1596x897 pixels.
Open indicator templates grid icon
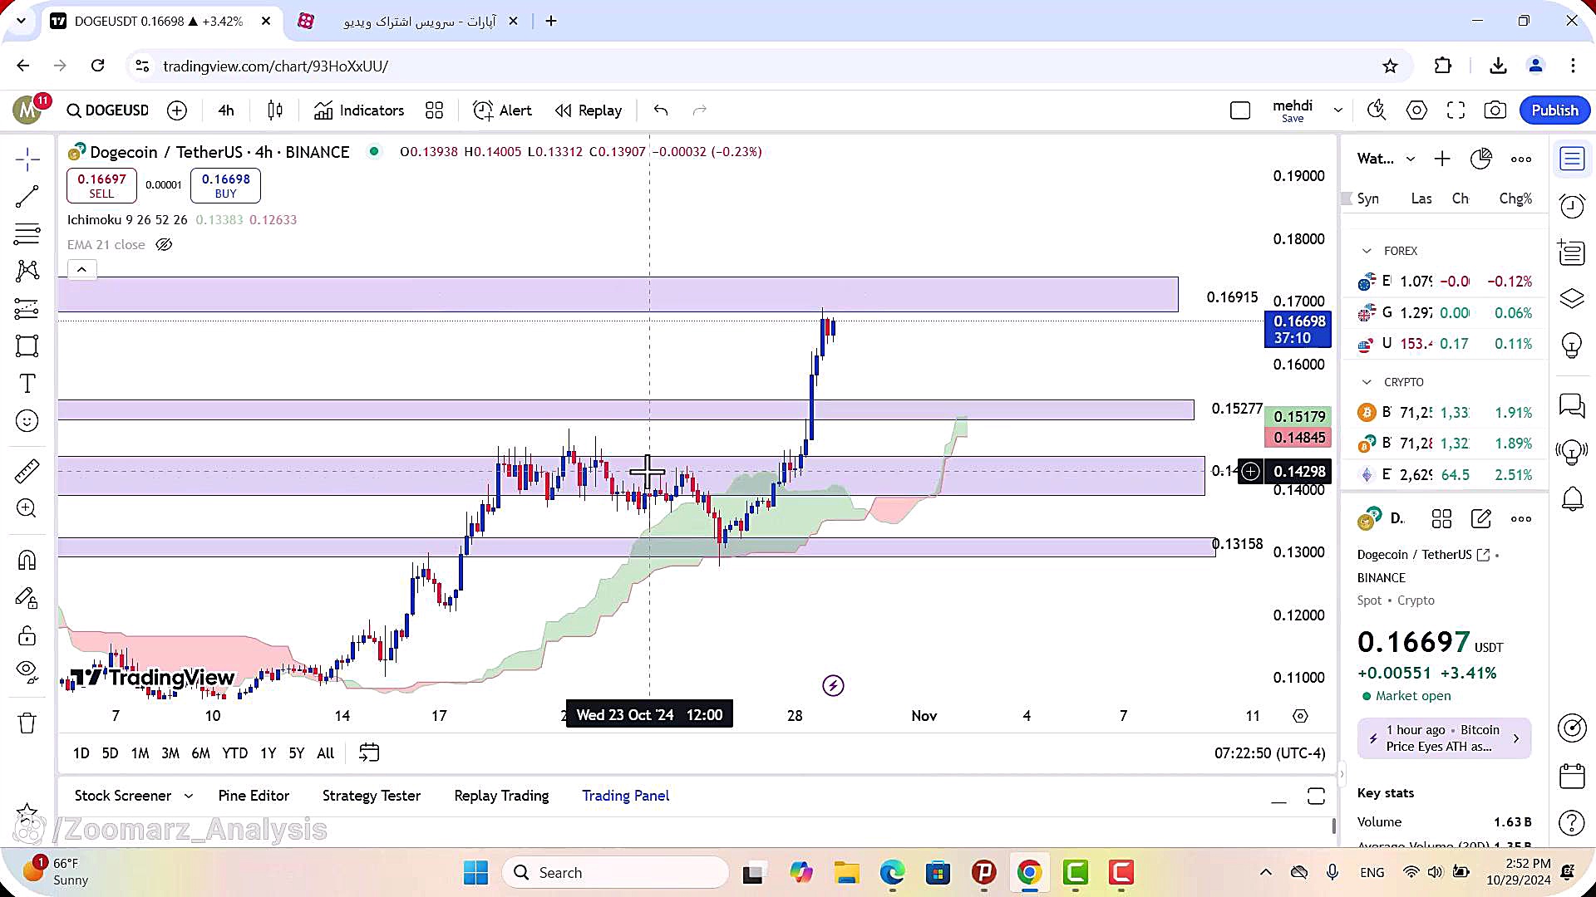[434, 110]
